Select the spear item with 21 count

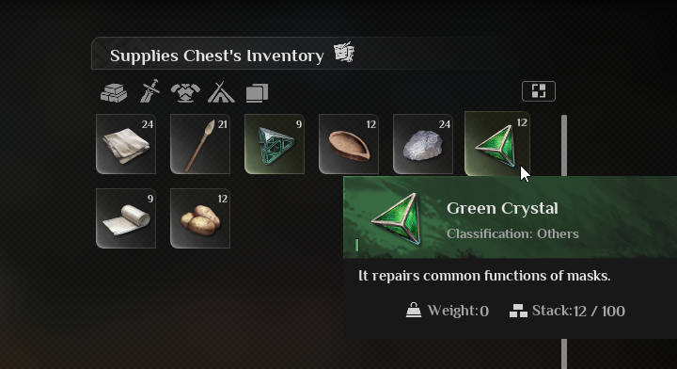coord(200,144)
